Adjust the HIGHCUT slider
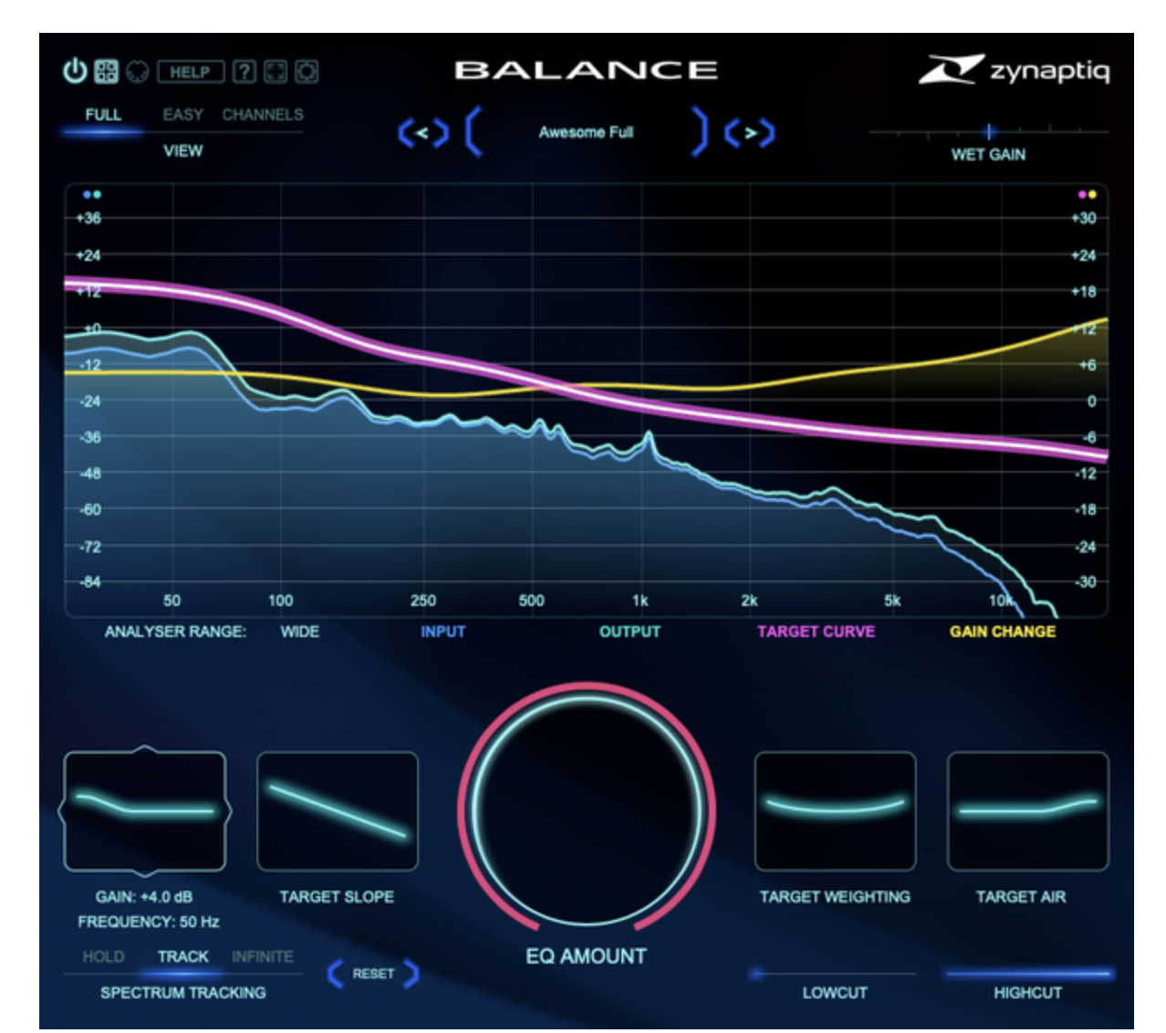Viewport: 1166px width, 1033px height. click(x=1027, y=974)
